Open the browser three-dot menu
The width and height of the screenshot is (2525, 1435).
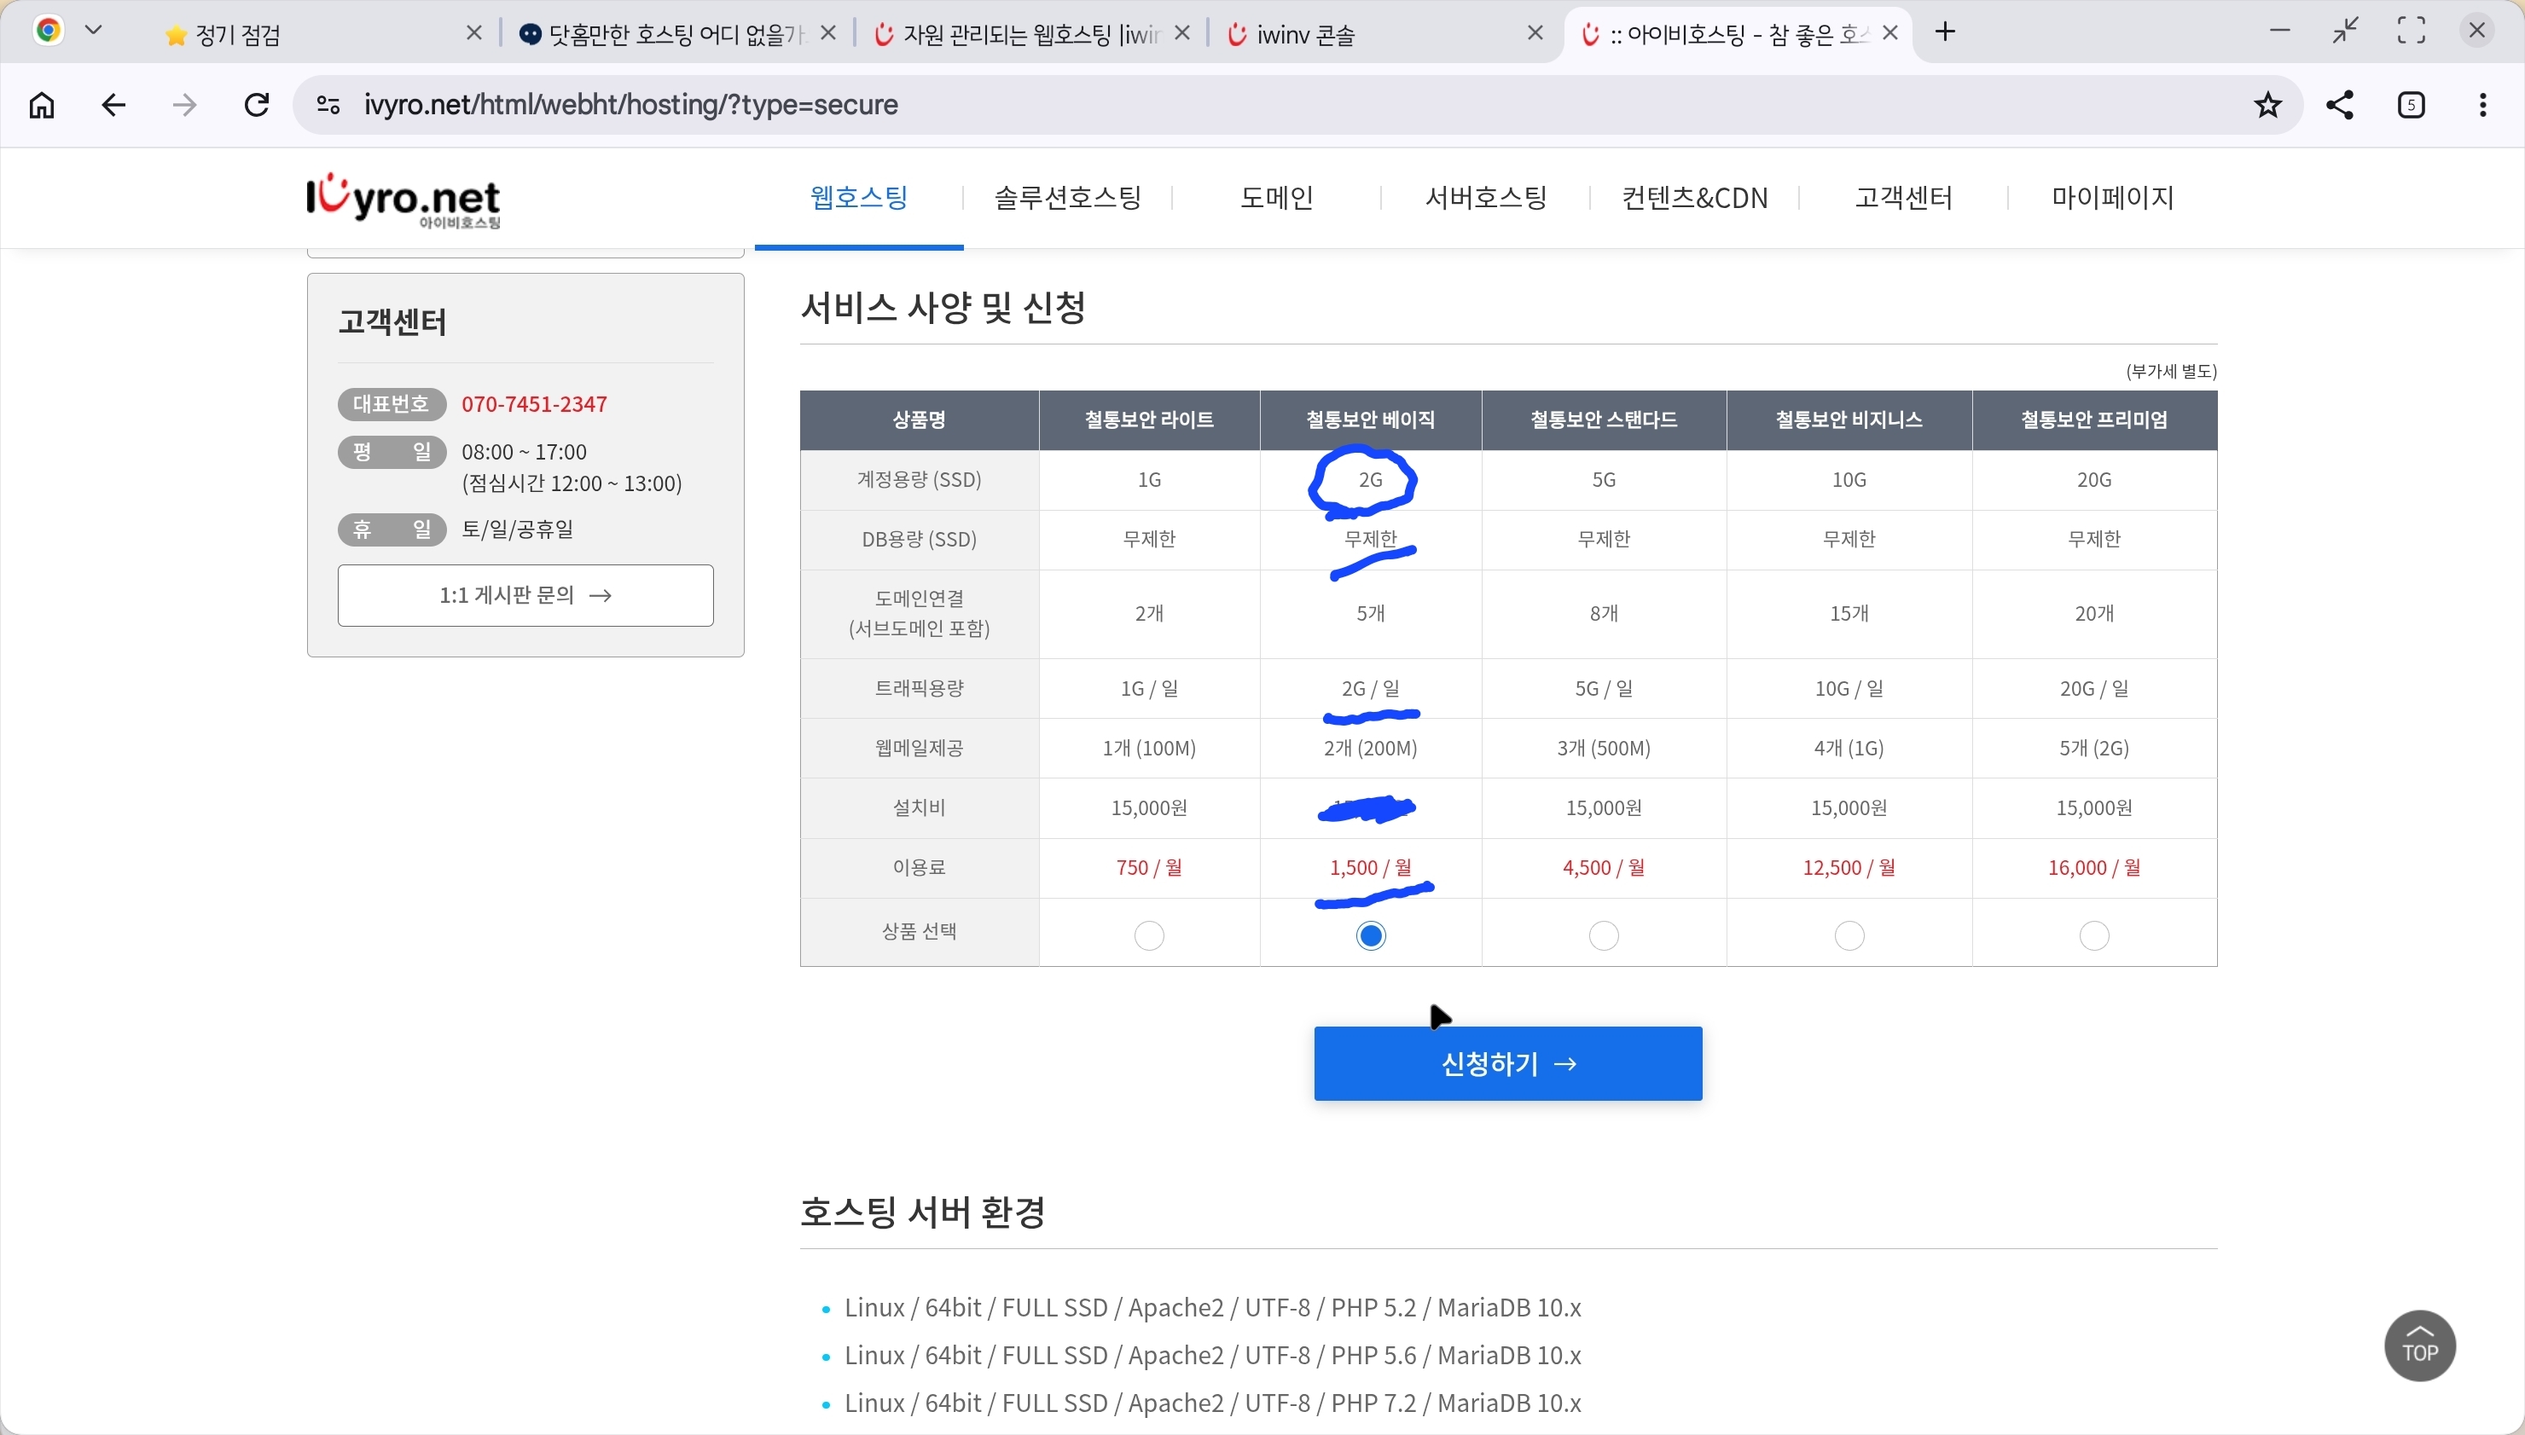(2482, 105)
